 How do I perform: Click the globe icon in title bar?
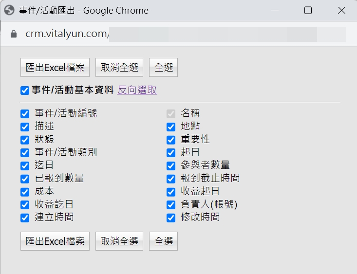point(9,10)
